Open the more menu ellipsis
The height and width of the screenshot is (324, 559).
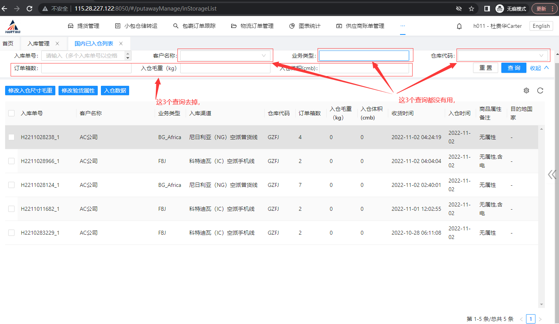point(402,26)
